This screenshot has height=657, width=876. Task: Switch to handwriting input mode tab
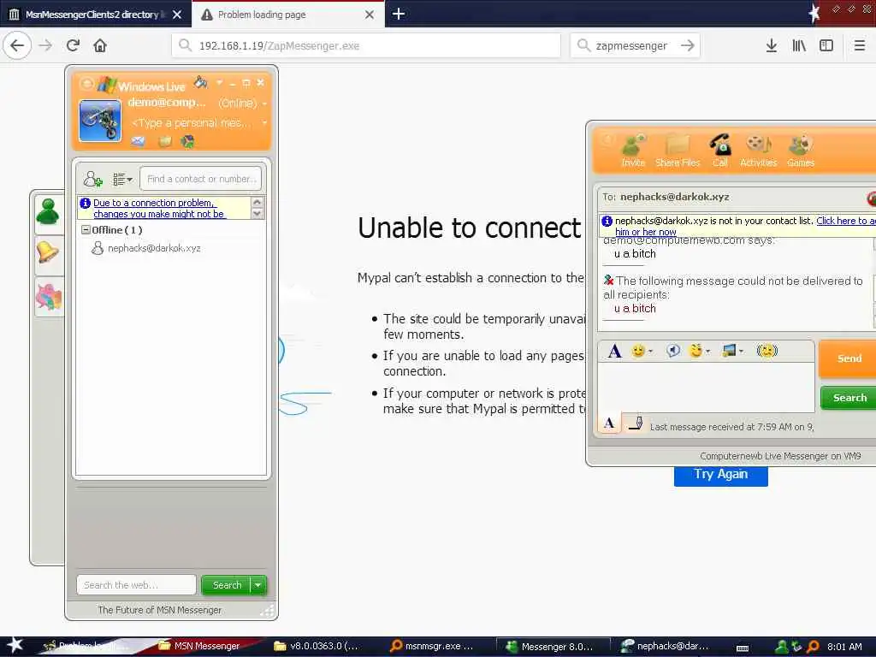pyautogui.click(x=636, y=423)
